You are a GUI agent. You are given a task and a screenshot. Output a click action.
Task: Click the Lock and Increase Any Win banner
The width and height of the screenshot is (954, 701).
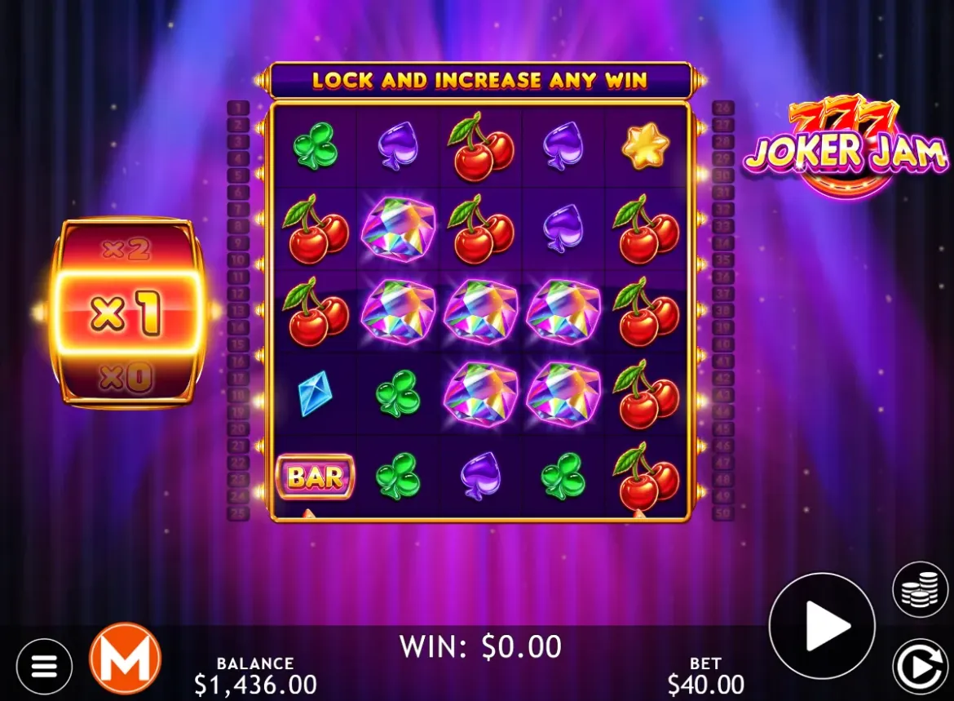tap(480, 81)
